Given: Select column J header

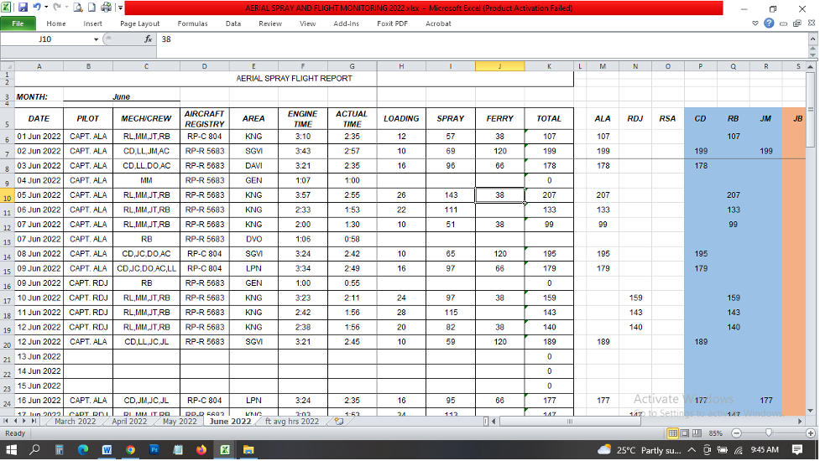Looking at the screenshot, I should [x=500, y=66].
